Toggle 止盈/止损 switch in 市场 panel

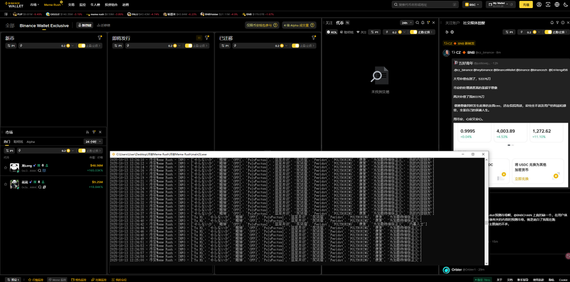(82, 150)
